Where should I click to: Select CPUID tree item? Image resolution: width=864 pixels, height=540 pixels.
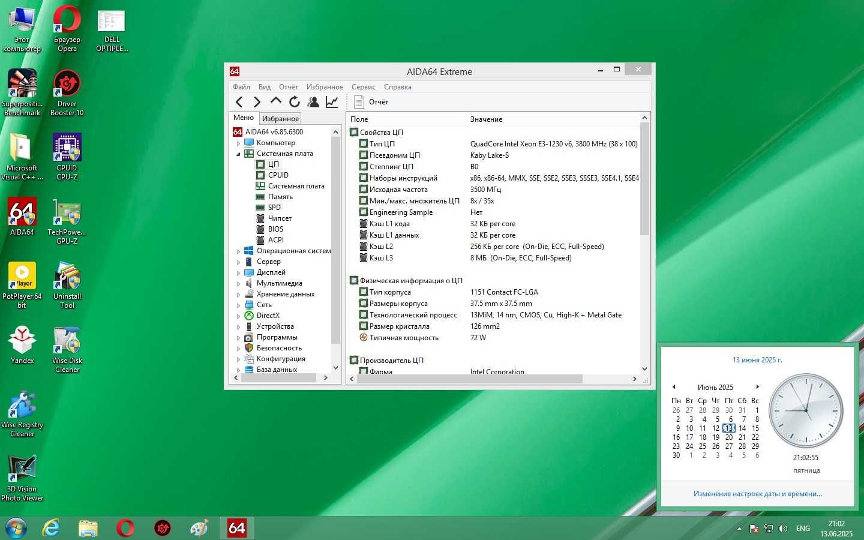point(278,175)
